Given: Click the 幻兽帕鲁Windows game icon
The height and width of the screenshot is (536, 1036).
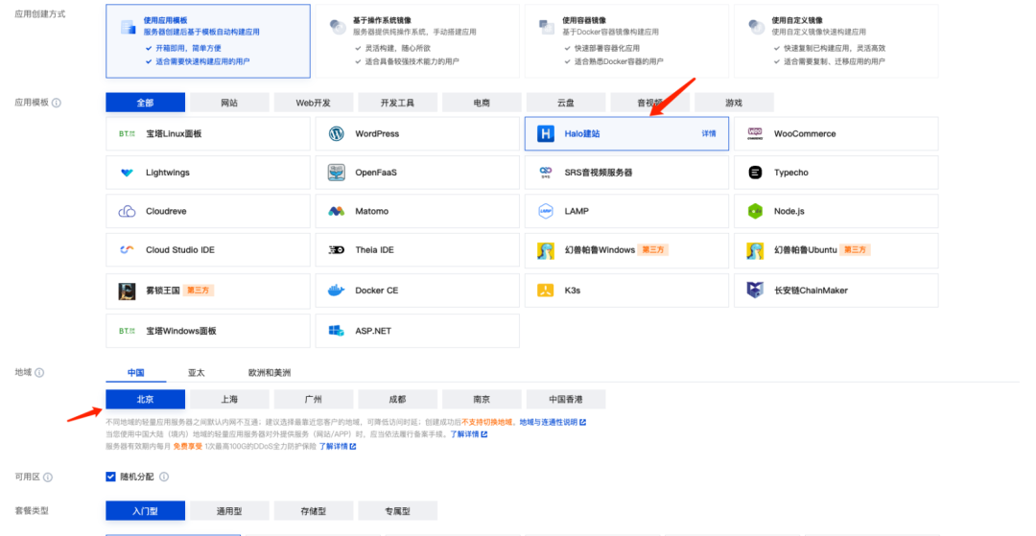Looking at the screenshot, I should [x=546, y=251].
